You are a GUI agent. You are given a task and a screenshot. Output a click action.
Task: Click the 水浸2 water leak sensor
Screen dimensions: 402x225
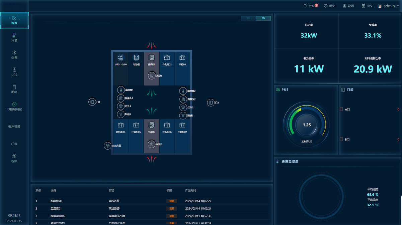coord(152,144)
